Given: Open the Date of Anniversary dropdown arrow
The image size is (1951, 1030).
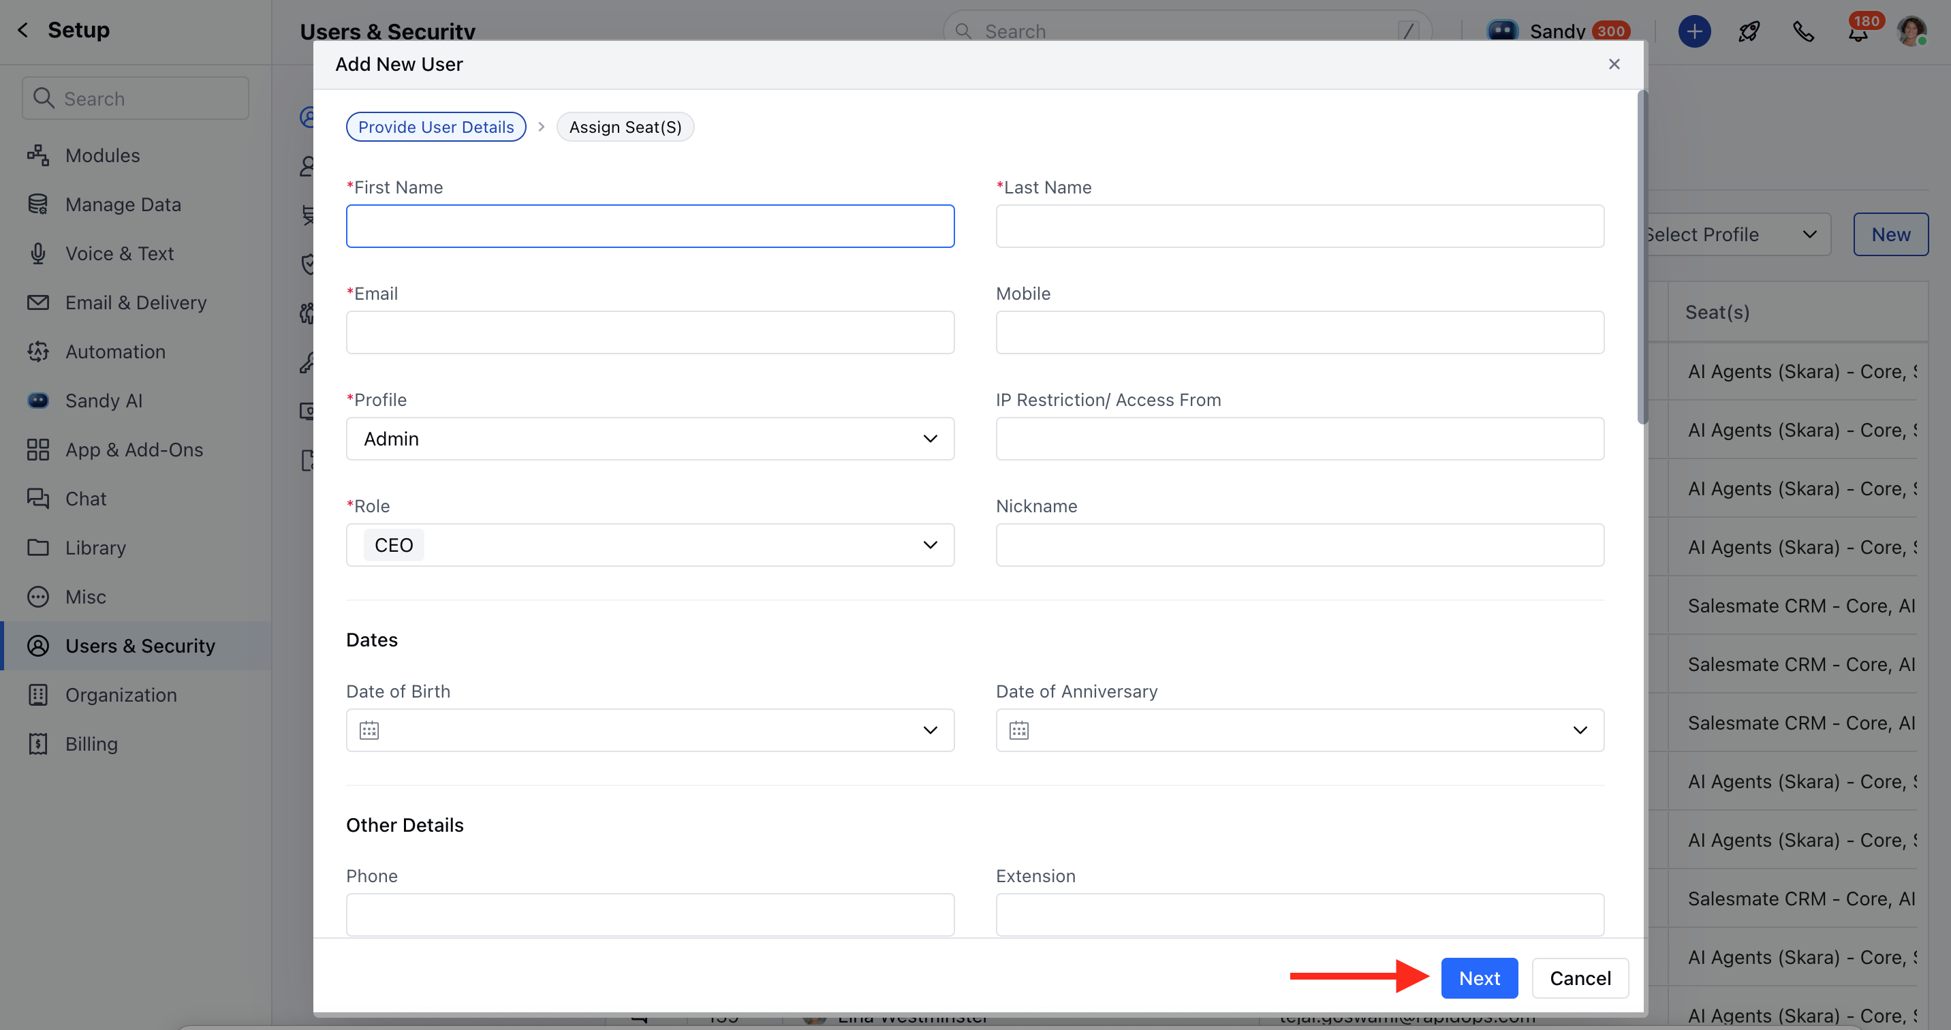Looking at the screenshot, I should (1579, 730).
